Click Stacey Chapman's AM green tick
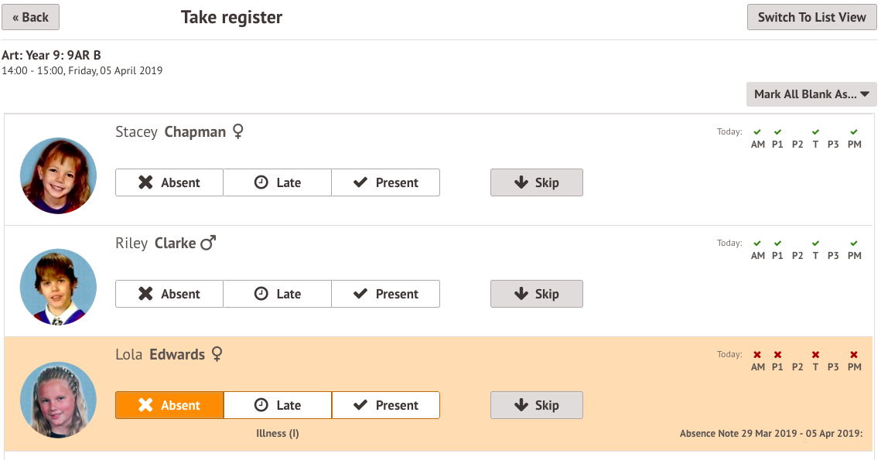The width and height of the screenshot is (881, 460). tap(757, 132)
